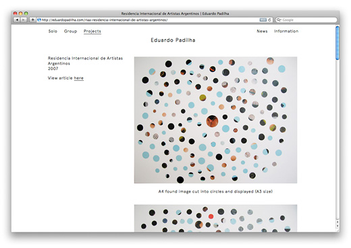Open the Group menu item
This screenshot has height=248, width=351.
pyautogui.click(x=70, y=31)
